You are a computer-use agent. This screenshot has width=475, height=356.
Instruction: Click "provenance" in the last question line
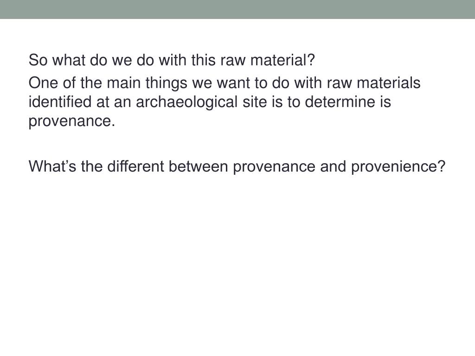[274, 167]
